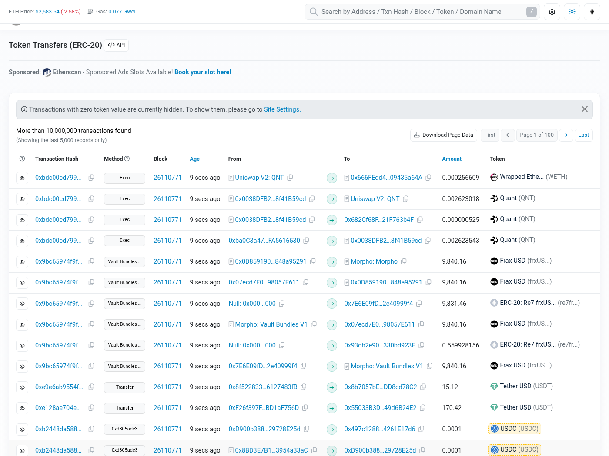Click the help icon next to Method header
The image size is (609, 456).
click(x=127, y=159)
